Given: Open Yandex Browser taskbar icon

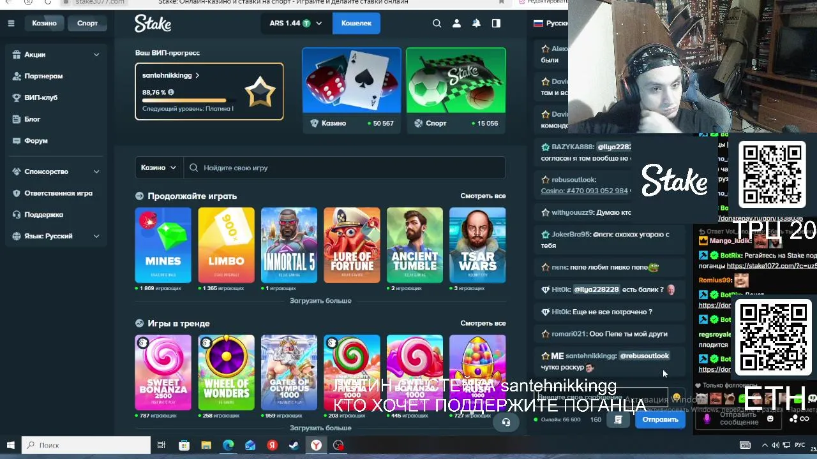Looking at the screenshot, I should coord(316,445).
